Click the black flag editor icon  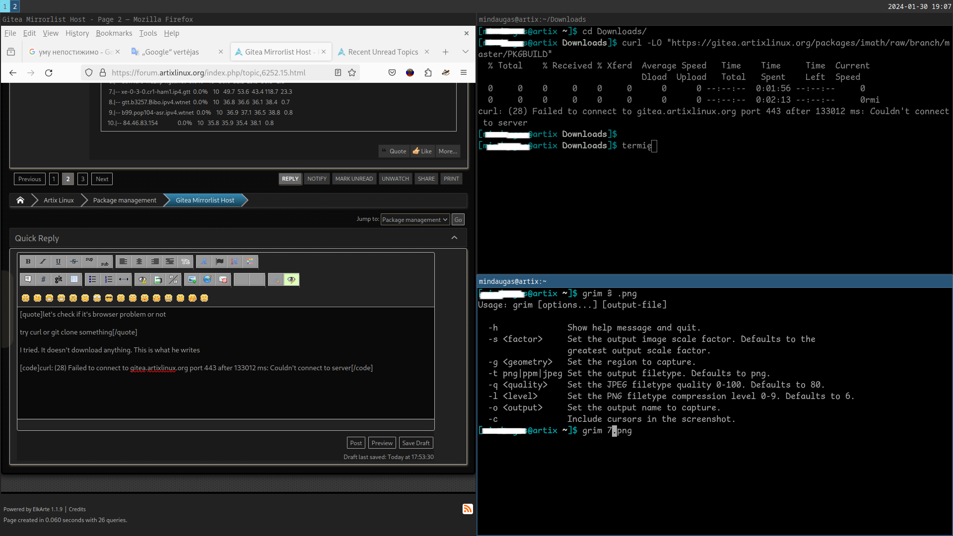pyautogui.click(x=219, y=262)
